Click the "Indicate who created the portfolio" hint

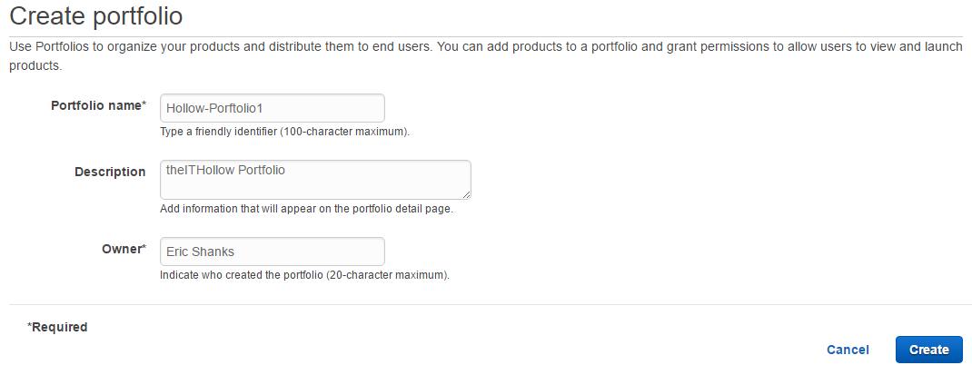(304, 274)
